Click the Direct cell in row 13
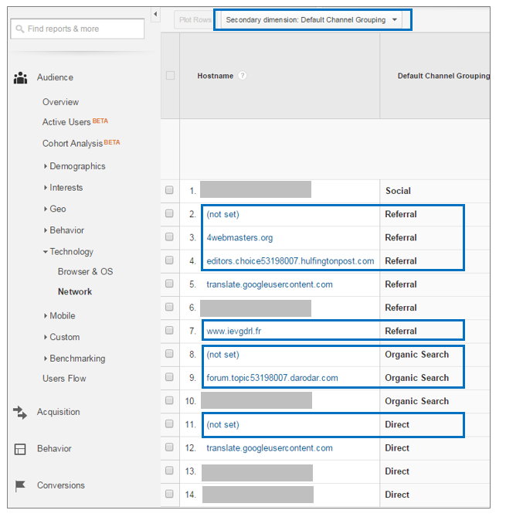506x517 pixels. tap(397, 471)
